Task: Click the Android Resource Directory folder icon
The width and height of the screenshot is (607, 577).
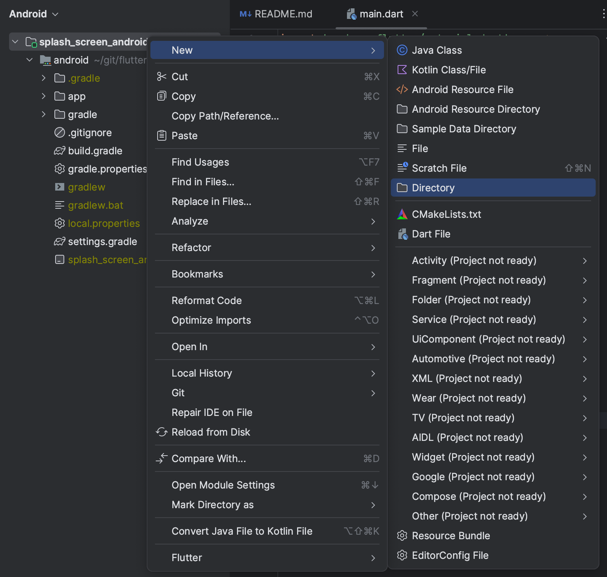Action: [402, 109]
